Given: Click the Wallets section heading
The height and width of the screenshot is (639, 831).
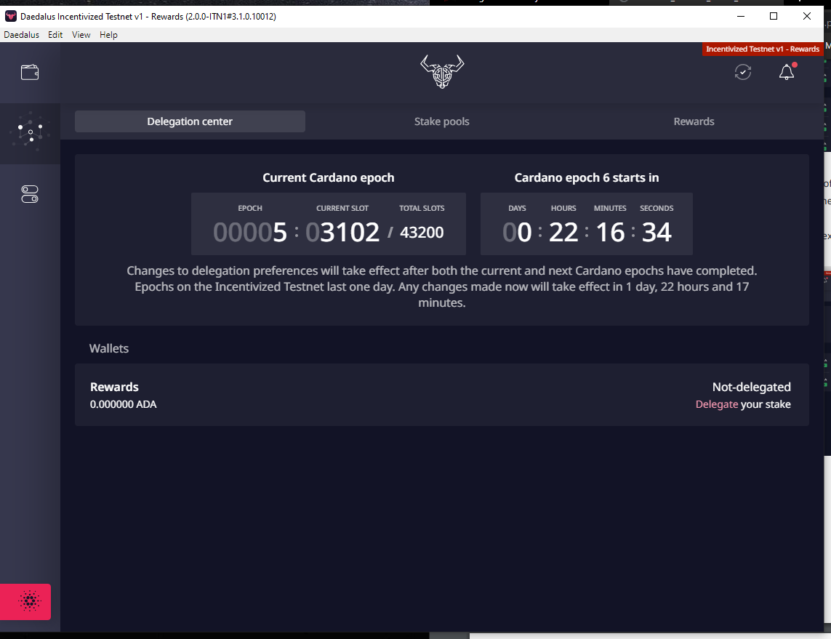Looking at the screenshot, I should [x=108, y=348].
